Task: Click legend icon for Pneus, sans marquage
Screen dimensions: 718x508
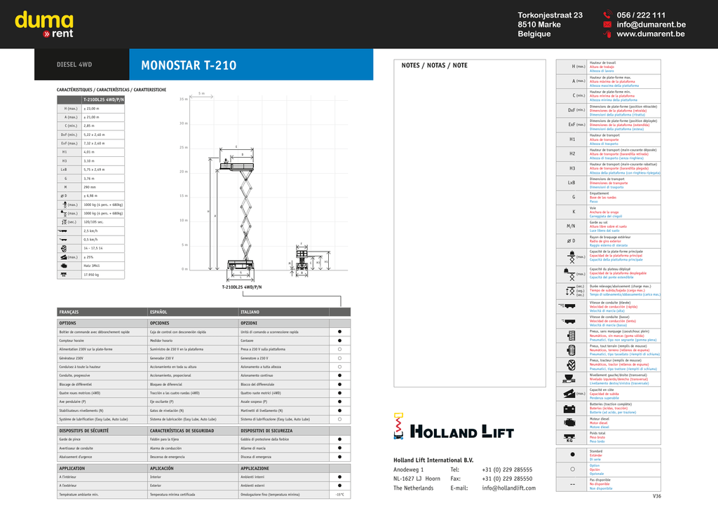Action: pyautogui.click(x=571, y=336)
